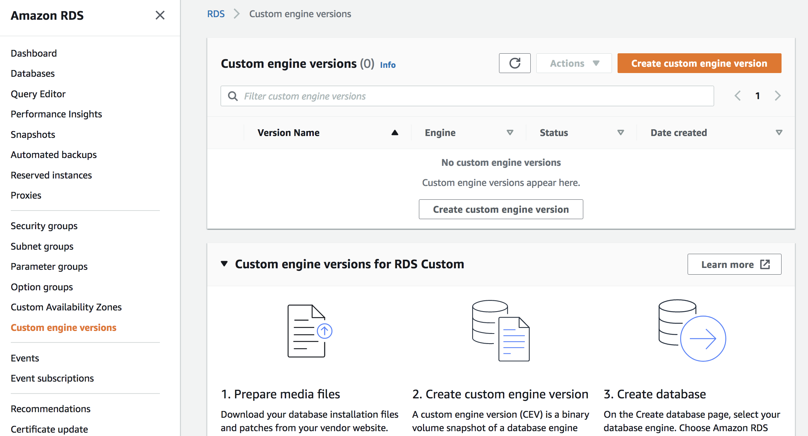
Task: Click the refresh icon button
Action: (x=515, y=63)
